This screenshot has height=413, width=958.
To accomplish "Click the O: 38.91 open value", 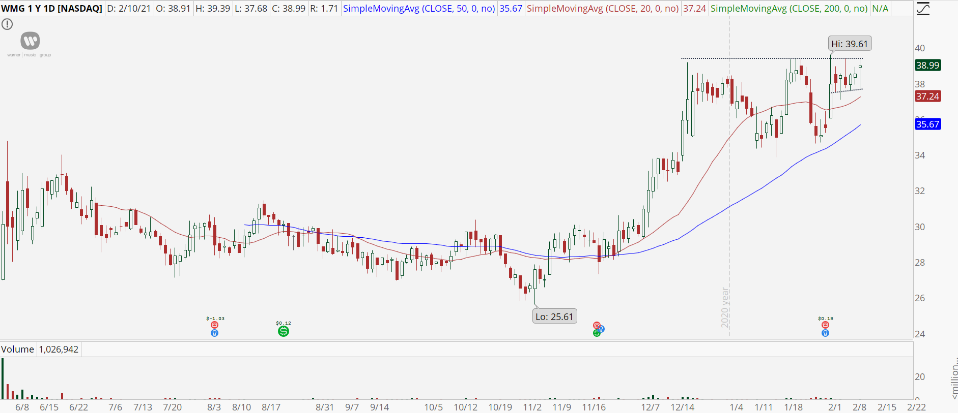I will 173,9.
